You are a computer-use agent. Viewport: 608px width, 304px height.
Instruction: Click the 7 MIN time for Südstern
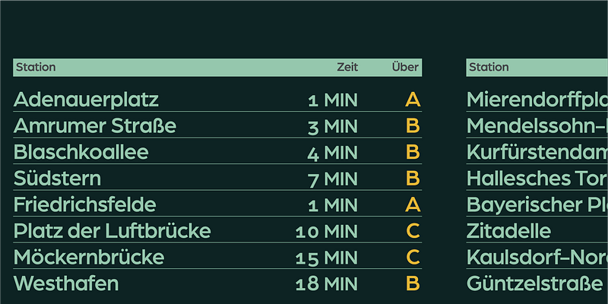click(x=333, y=179)
